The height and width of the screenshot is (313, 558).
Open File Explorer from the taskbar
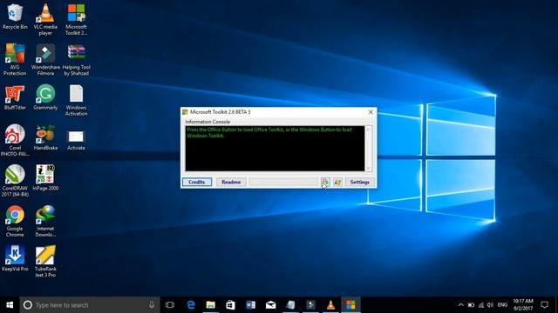[211, 305]
